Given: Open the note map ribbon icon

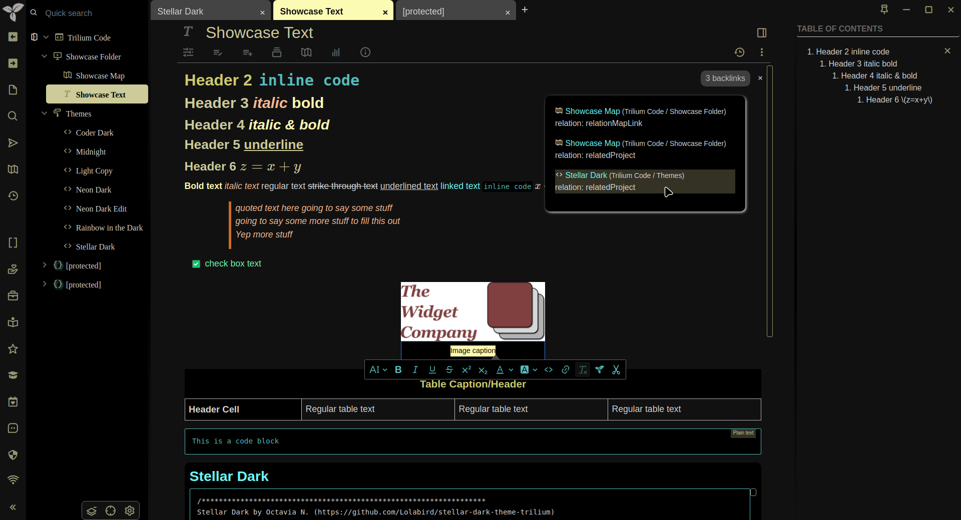Looking at the screenshot, I should tap(306, 52).
